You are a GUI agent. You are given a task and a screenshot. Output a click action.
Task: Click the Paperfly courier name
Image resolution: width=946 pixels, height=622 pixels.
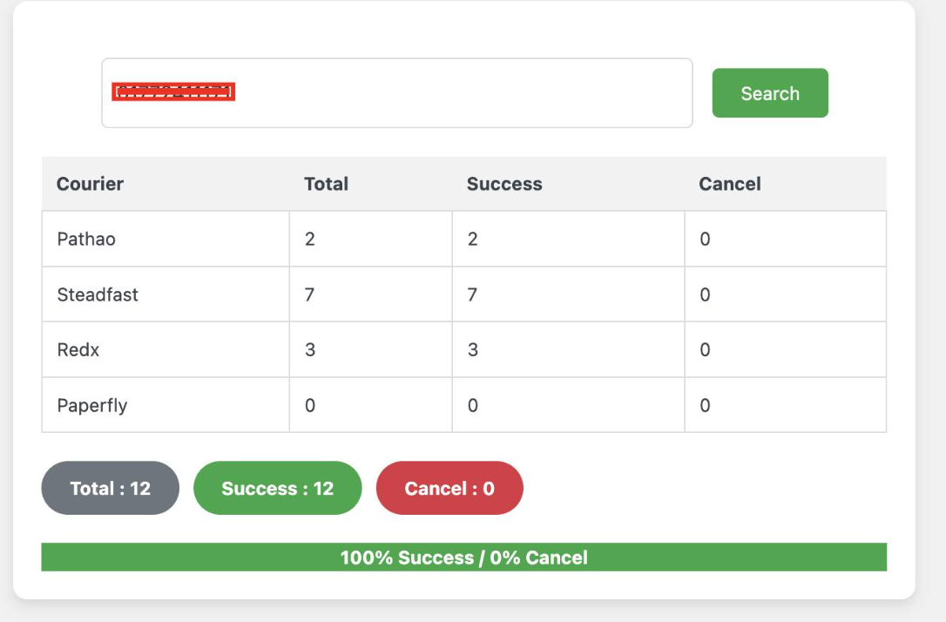(92, 406)
